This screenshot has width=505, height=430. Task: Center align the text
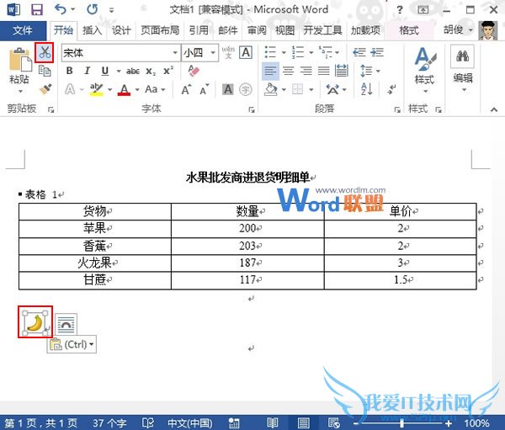pyautogui.click(x=288, y=71)
